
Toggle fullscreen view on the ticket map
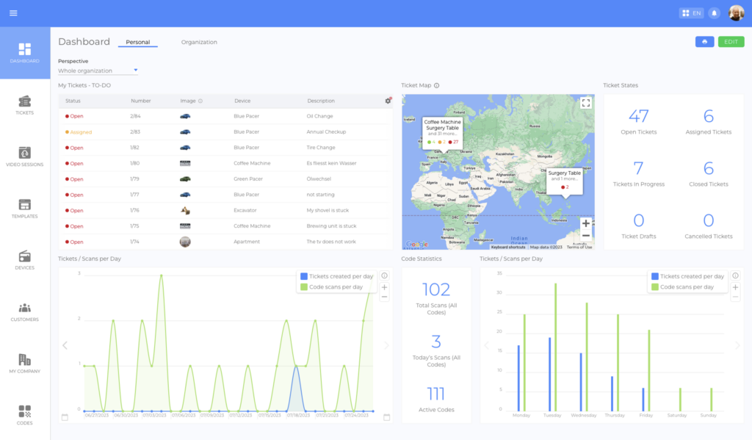(585, 104)
